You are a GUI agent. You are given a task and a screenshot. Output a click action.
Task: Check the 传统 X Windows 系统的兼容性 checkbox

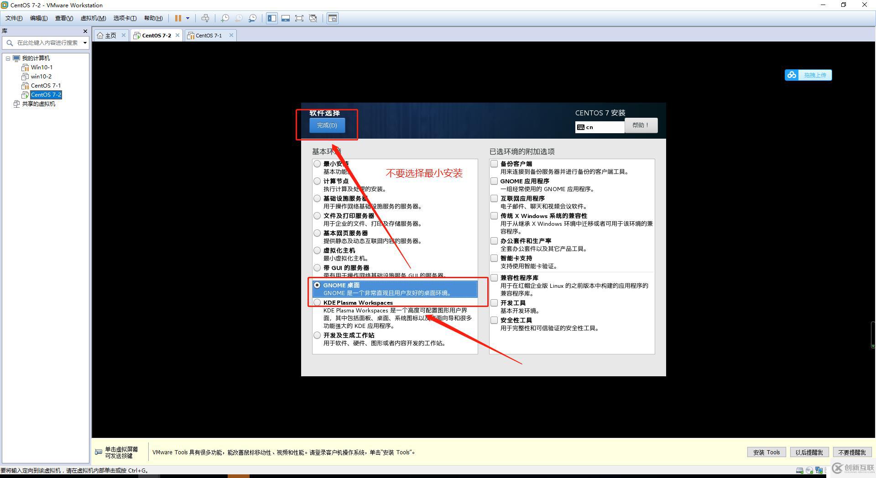(x=494, y=216)
